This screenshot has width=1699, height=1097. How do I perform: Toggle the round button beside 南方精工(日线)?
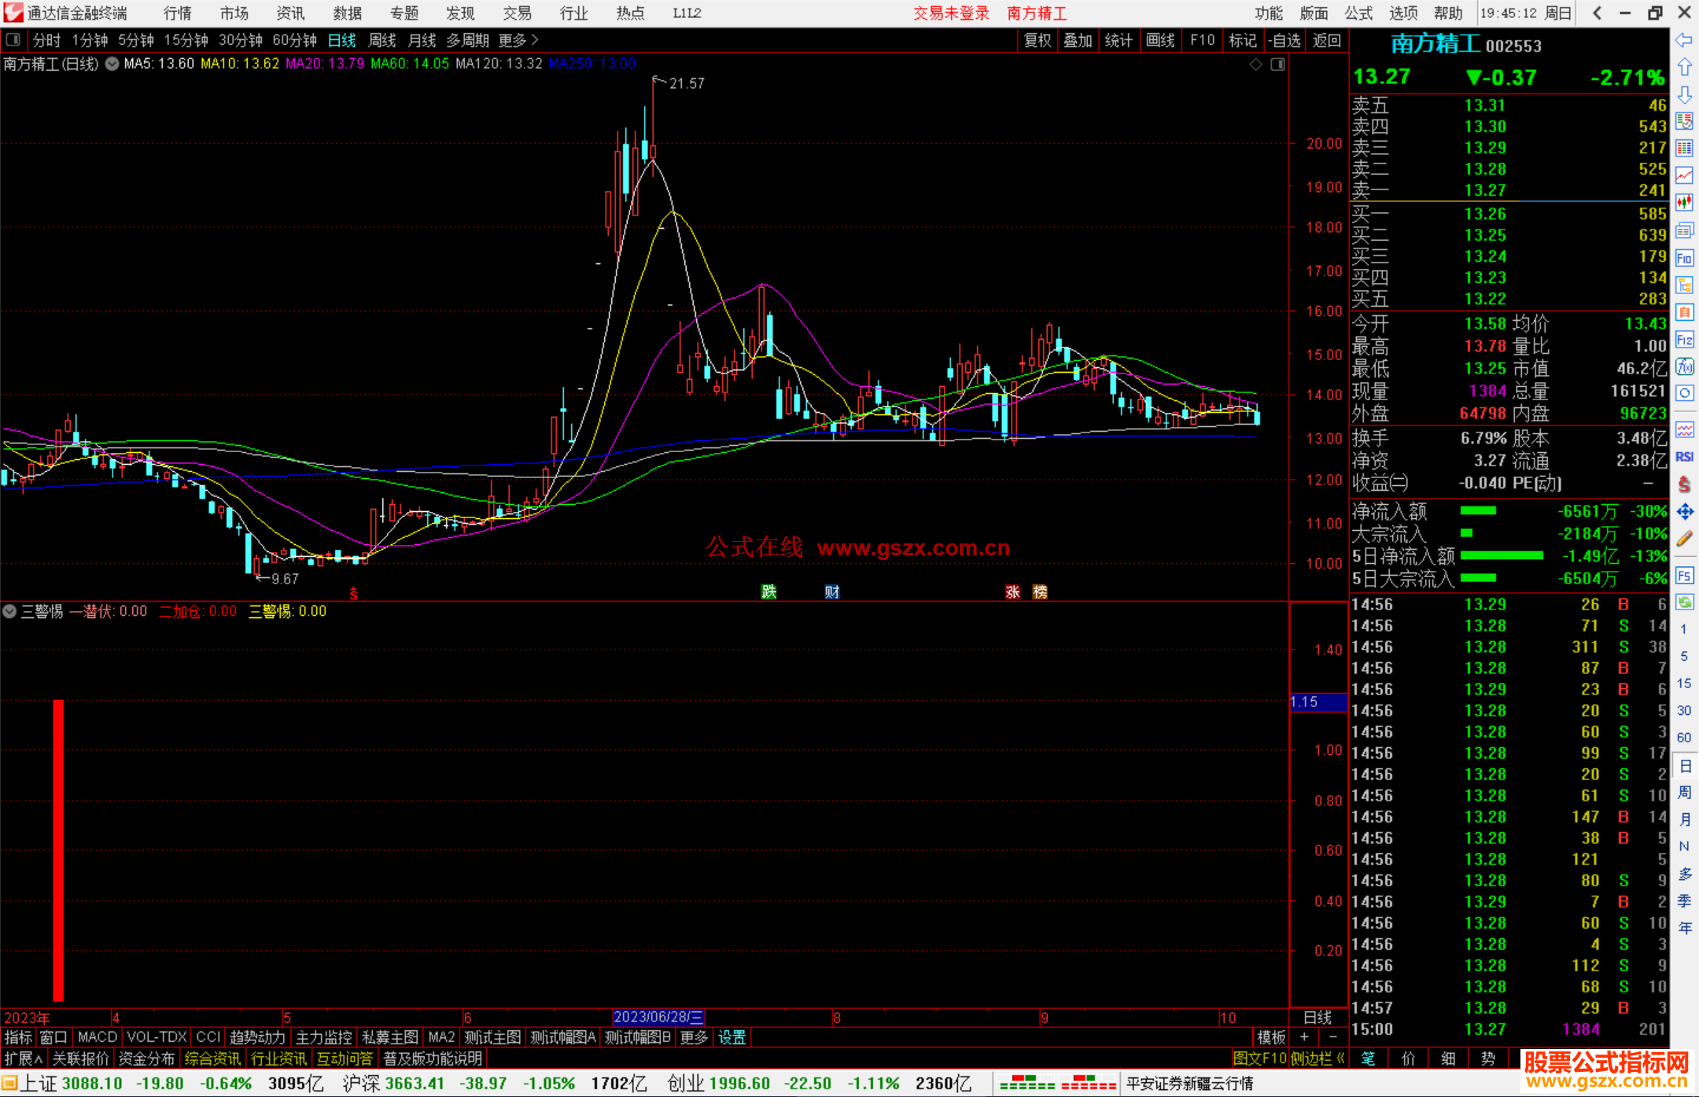tap(112, 64)
